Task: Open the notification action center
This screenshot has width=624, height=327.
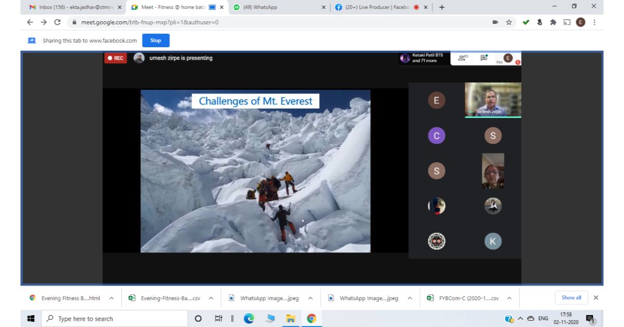Action: [x=590, y=319]
